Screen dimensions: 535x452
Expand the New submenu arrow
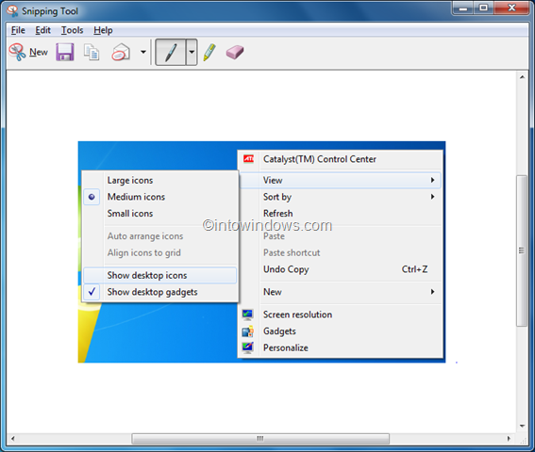point(433,292)
